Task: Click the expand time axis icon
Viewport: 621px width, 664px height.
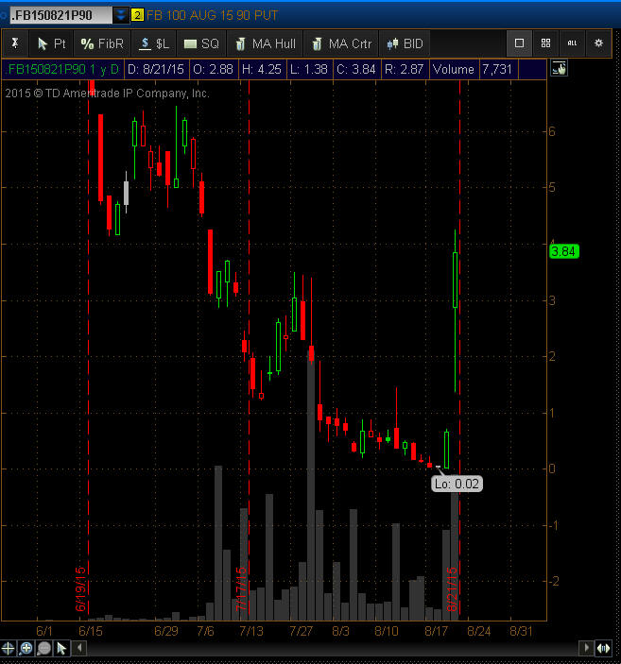Action: (603, 648)
